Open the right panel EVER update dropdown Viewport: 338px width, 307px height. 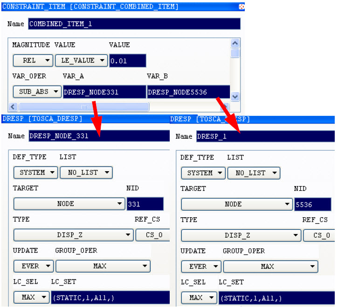[201, 267]
